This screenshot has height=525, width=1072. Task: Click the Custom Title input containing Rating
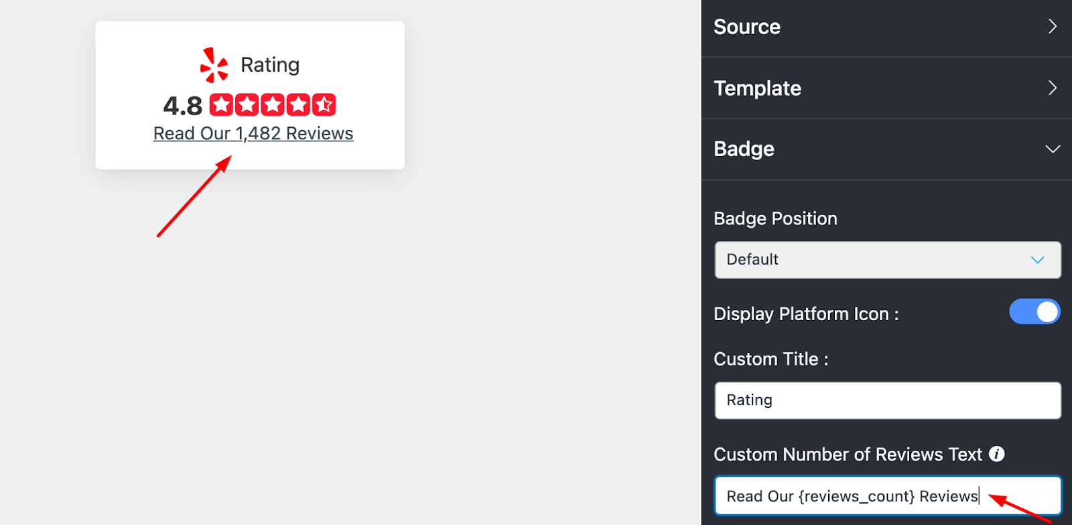(x=887, y=400)
